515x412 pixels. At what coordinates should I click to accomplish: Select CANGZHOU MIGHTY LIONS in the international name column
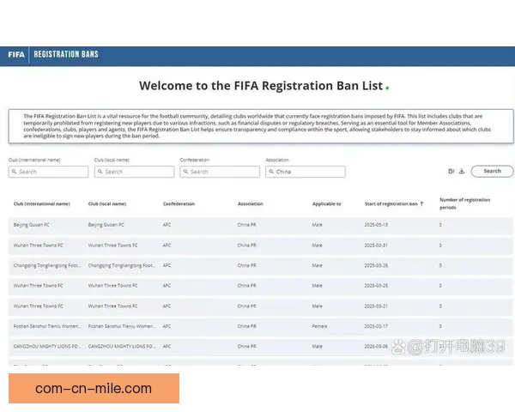(x=47, y=346)
